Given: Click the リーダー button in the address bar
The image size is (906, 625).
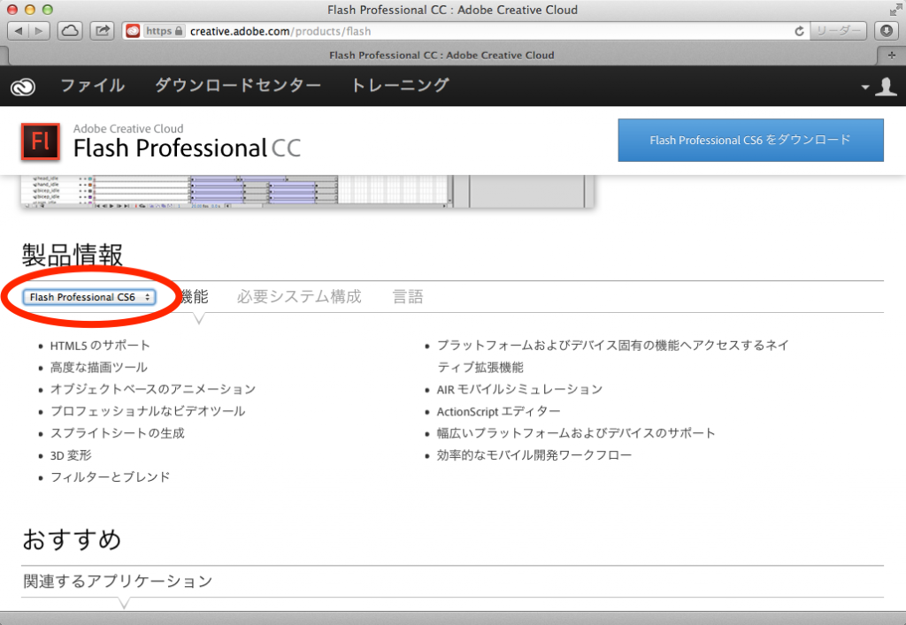Looking at the screenshot, I should coord(837,30).
